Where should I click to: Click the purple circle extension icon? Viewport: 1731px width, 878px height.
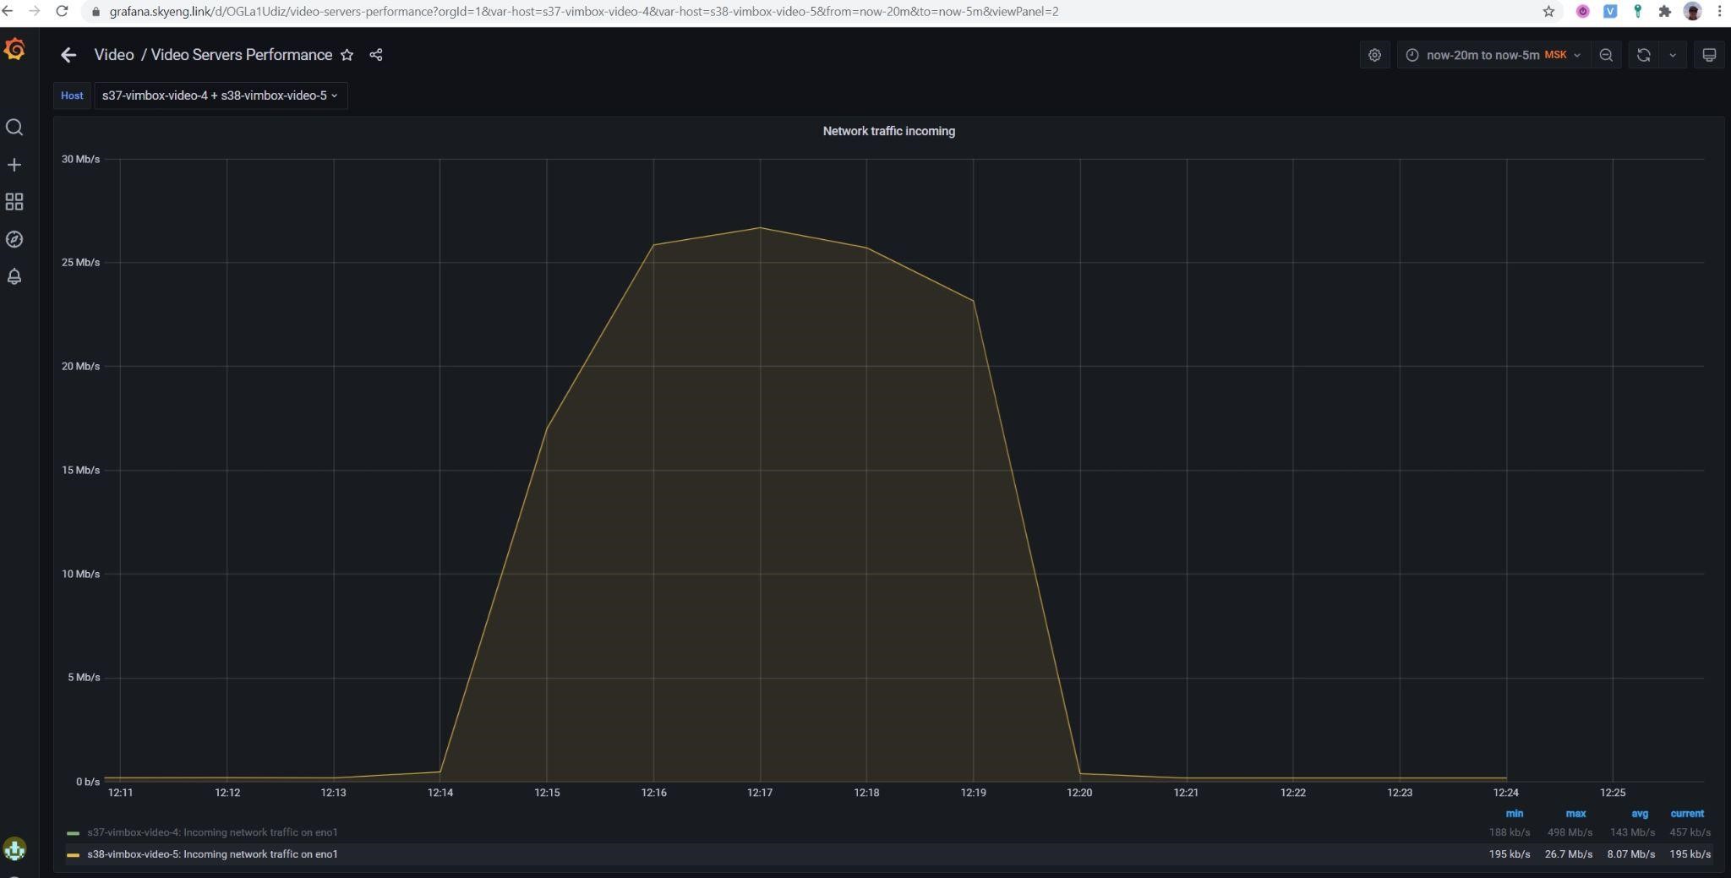pos(1583,11)
